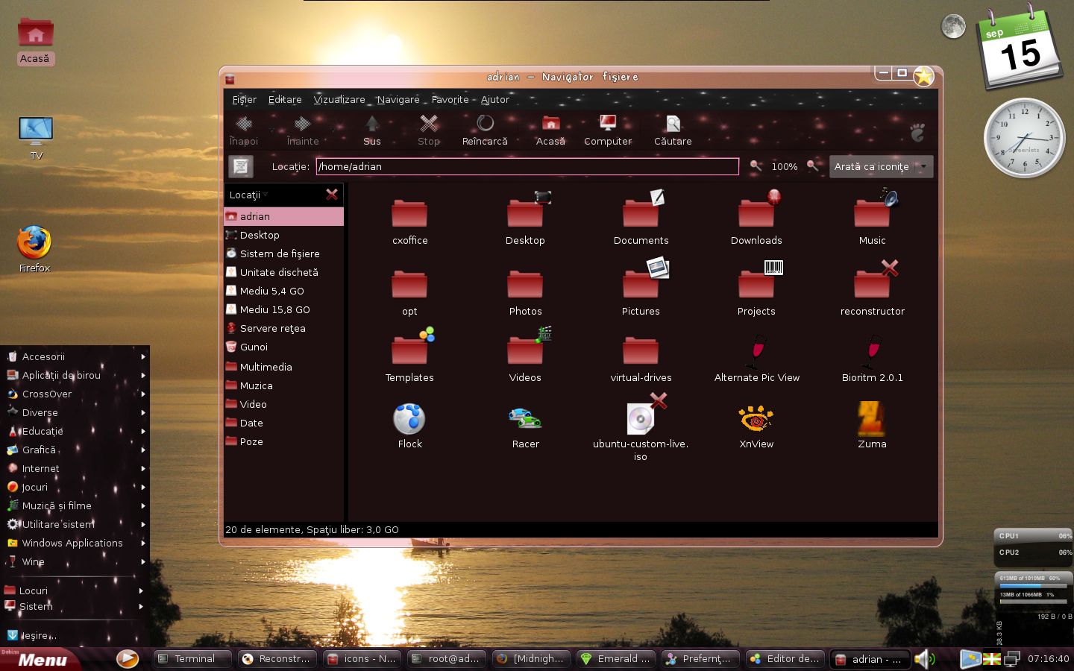The height and width of the screenshot is (671, 1074).
Task: Select Sistem de fișiere in sidebar
Action: point(283,253)
